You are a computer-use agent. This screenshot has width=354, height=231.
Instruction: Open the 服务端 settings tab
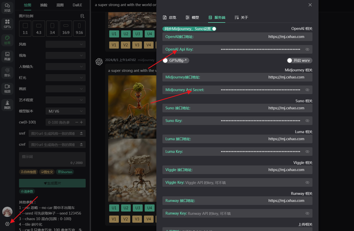(x=217, y=17)
